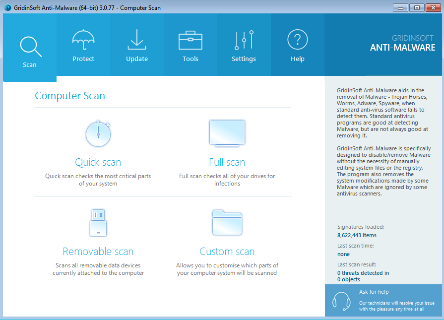444x320 pixels.
Task: Click the app icon in title bar
Action: (7, 7)
